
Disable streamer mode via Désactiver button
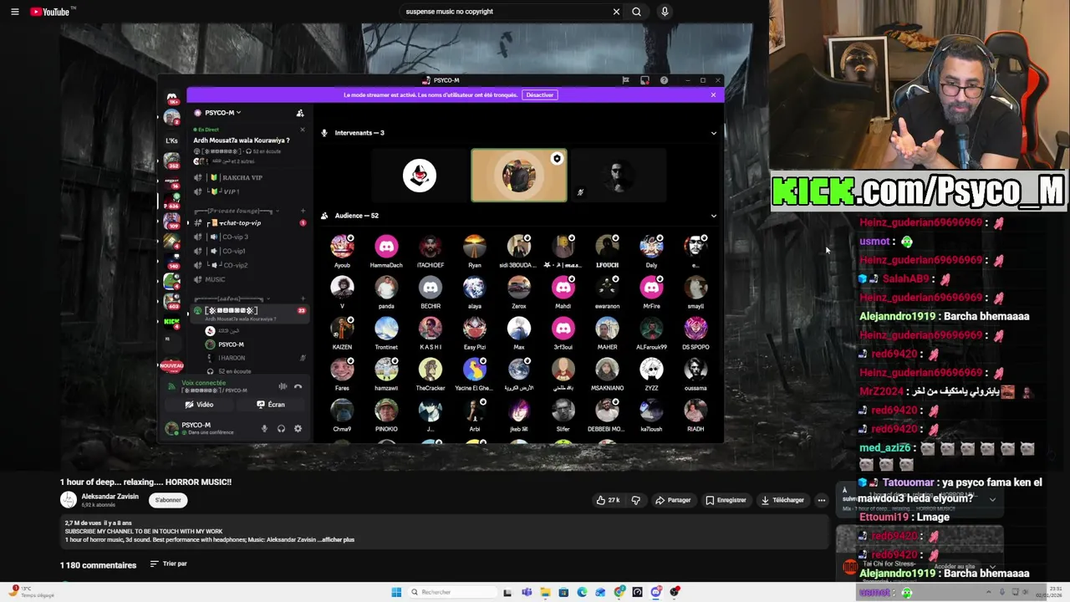(539, 94)
